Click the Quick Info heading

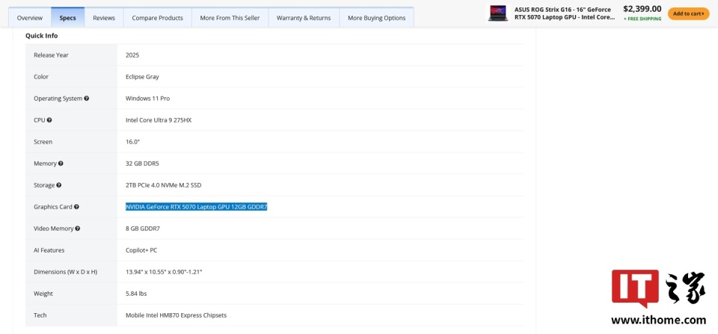pyautogui.click(x=42, y=36)
